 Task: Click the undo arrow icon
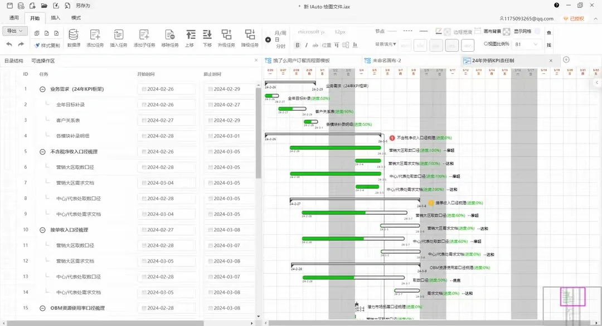click(9, 45)
